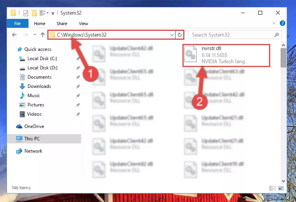Switch to the Share ribbon tab
The width and height of the screenshot is (296, 202).
tap(62, 24)
